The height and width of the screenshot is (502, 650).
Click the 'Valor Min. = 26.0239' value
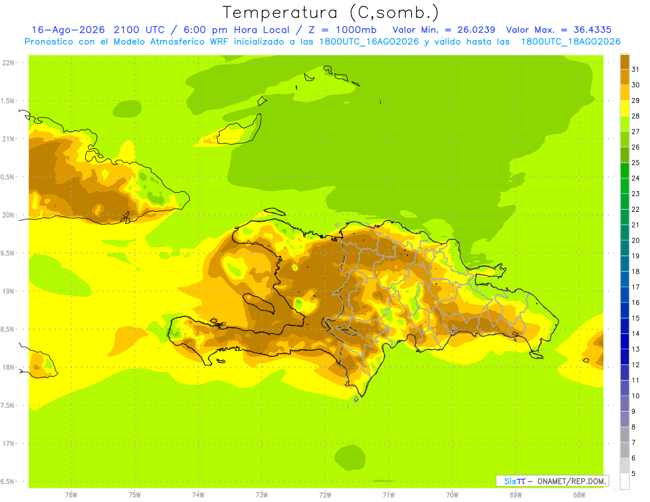(444, 30)
